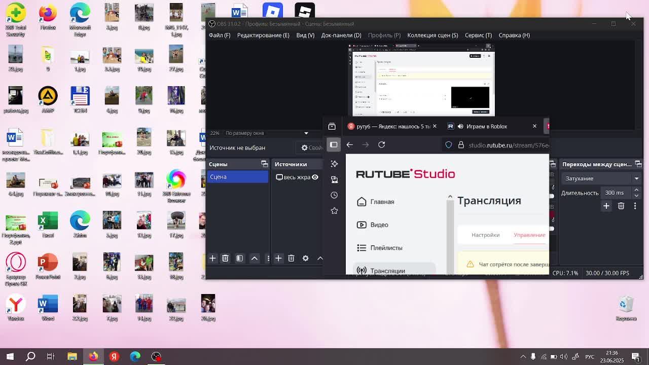This screenshot has width=649, height=365.
Task: Click the studio.rutube.ru address bar
Action: point(508,145)
